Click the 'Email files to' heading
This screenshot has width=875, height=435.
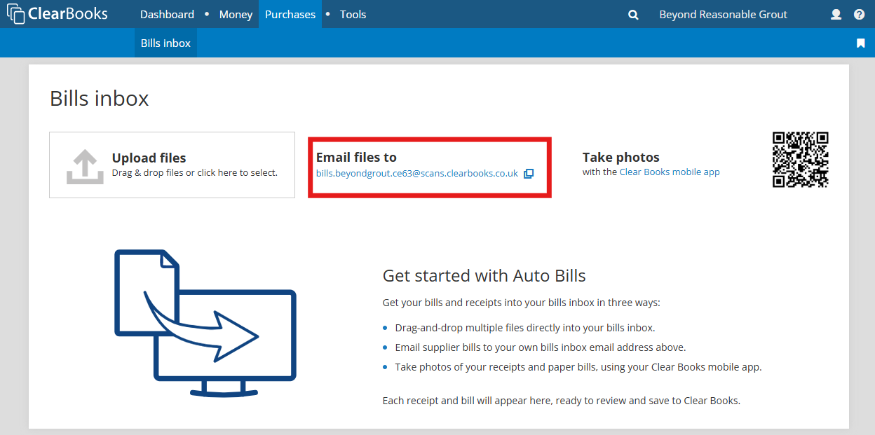356,158
